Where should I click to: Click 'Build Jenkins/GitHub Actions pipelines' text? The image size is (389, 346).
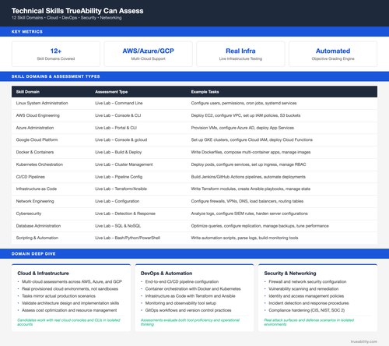click(x=248, y=177)
